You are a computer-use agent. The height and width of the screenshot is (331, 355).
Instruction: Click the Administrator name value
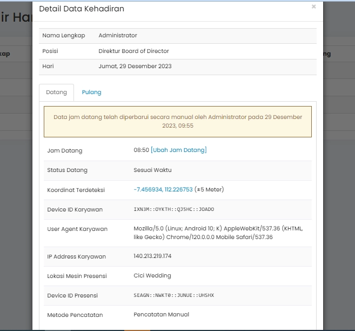pyautogui.click(x=118, y=36)
